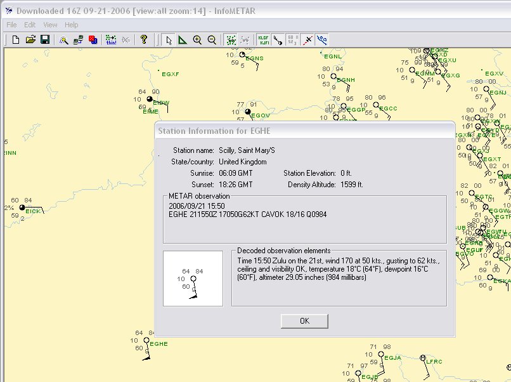
Task: Toggle station identifier labels (KLGF KJFI) icon
Action: tap(263, 39)
